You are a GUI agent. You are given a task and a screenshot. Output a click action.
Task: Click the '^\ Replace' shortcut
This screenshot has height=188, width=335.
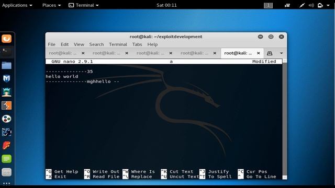coord(137,177)
